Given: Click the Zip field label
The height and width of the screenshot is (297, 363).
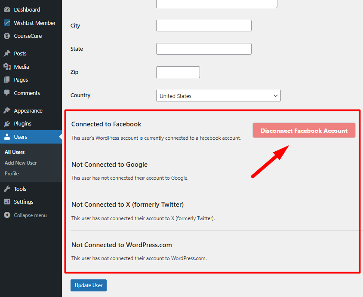Looking at the screenshot, I should pos(74,72).
